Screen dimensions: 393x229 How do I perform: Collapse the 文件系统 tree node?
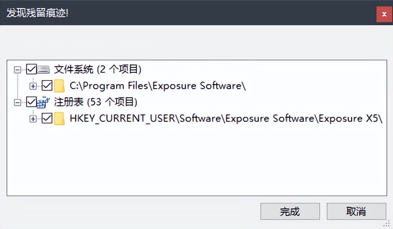coord(17,70)
